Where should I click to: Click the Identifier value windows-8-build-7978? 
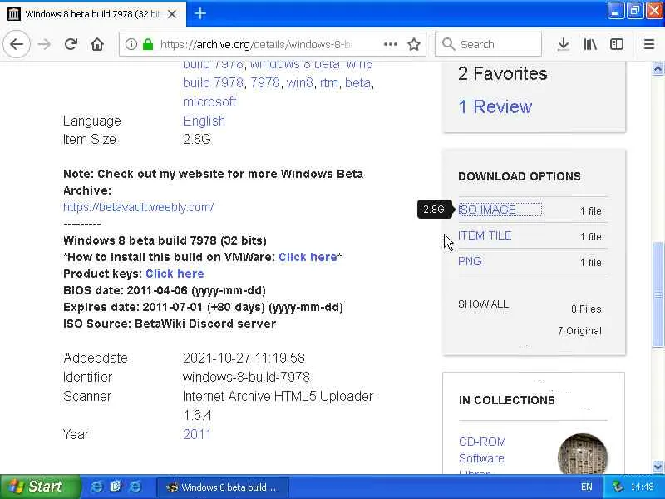pyautogui.click(x=246, y=377)
